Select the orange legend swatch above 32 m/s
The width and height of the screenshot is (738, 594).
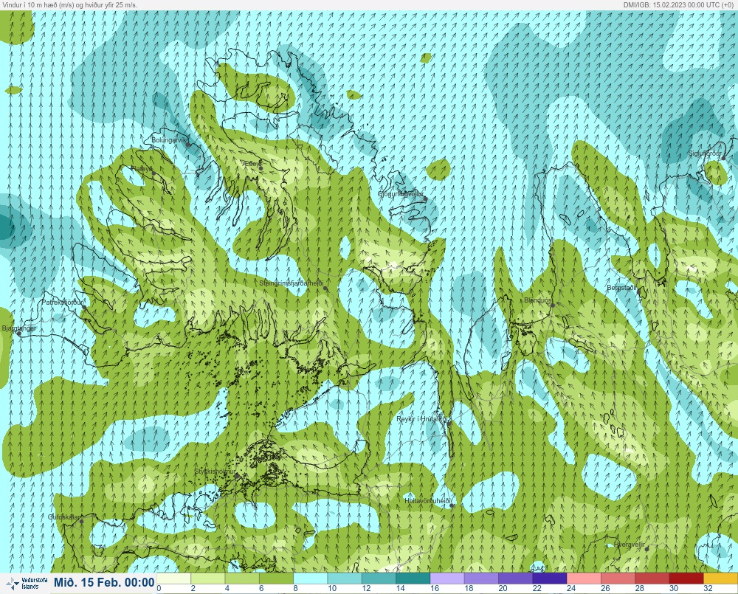pyautogui.click(x=720, y=579)
